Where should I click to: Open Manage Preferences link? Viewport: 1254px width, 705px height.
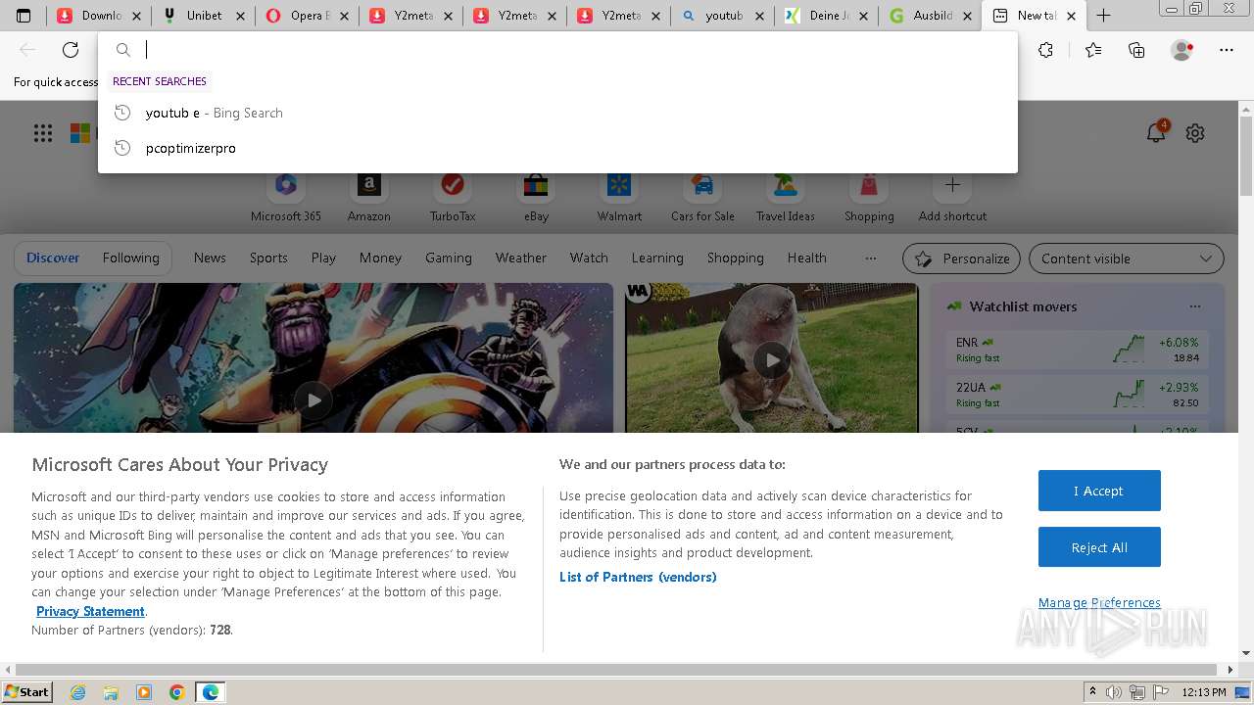click(x=1099, y=602)
